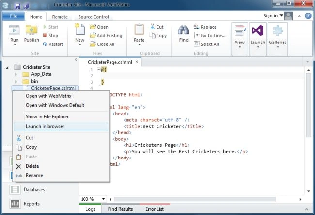Click the Paste clipboard icon in ribbon

click(x=139, y=29)
